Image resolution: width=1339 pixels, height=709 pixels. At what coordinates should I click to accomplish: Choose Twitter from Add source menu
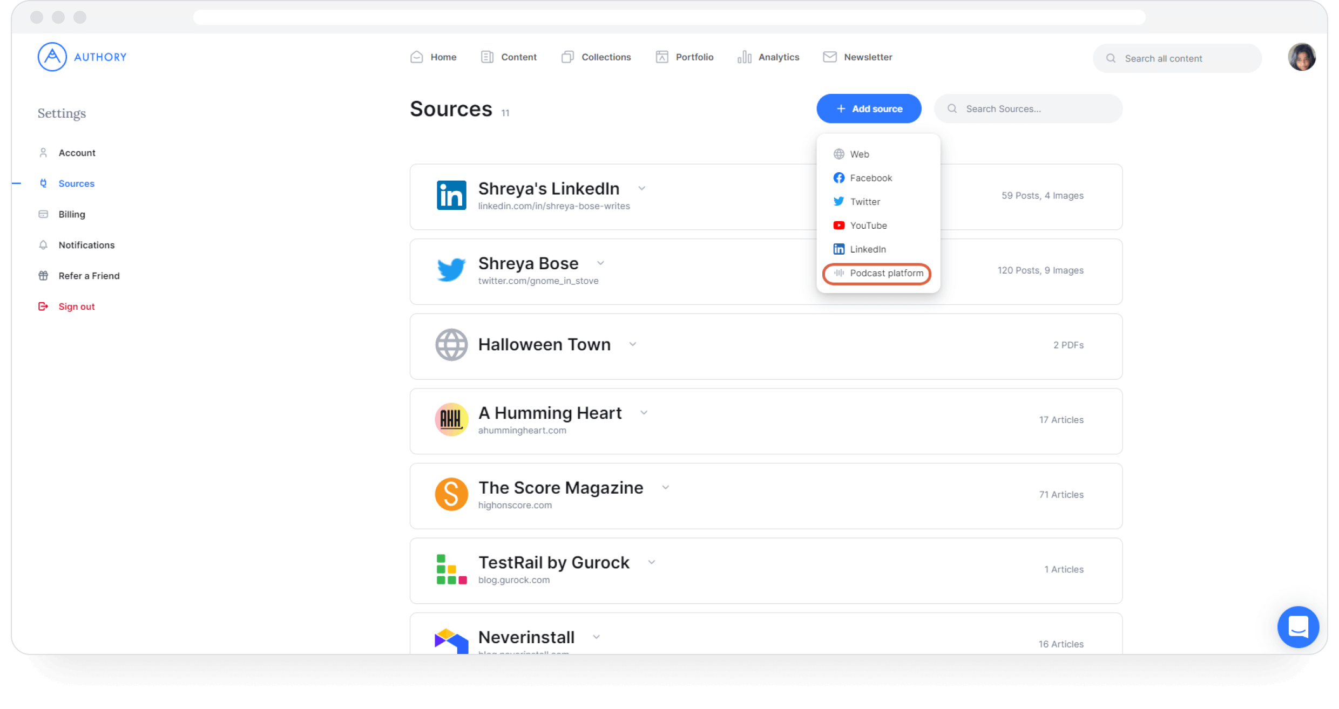click(x=878, y=202)
